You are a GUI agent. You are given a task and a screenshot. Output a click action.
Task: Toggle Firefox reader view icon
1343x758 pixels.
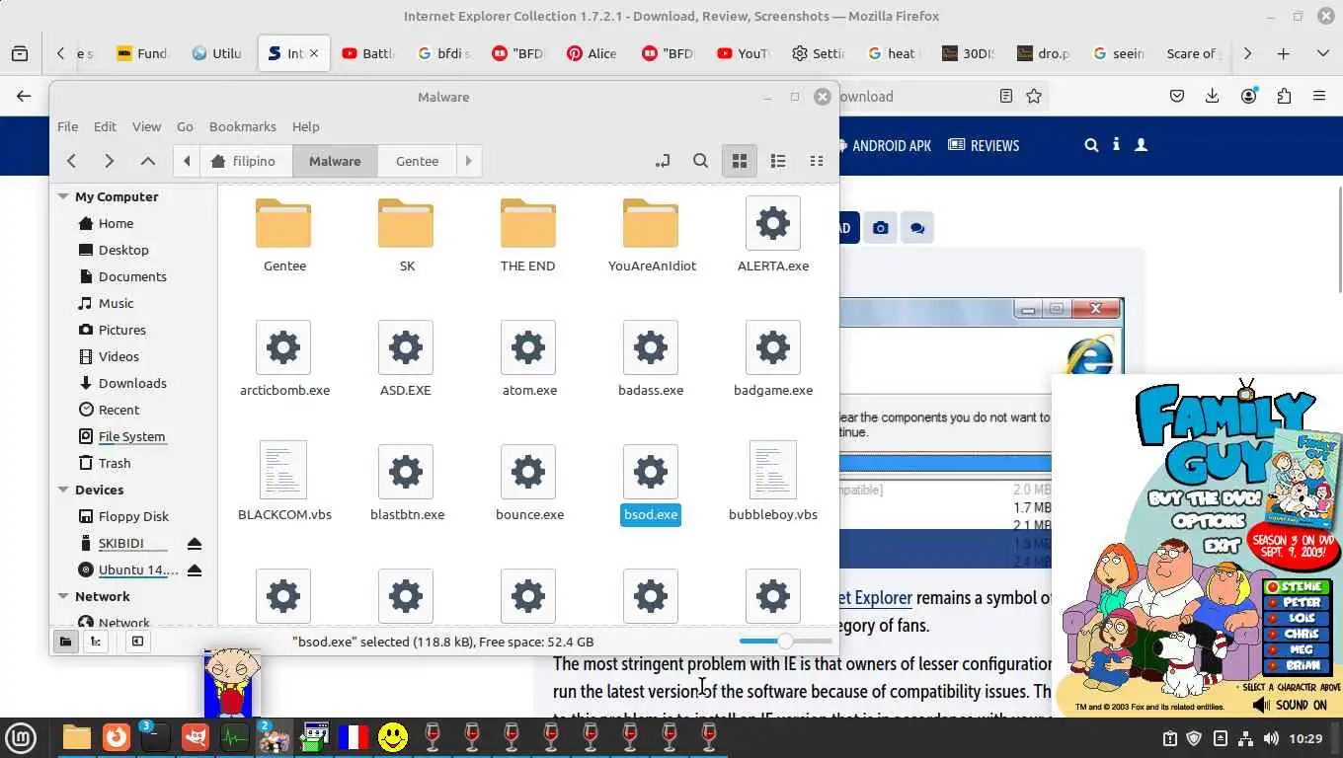click(1005, 96)
